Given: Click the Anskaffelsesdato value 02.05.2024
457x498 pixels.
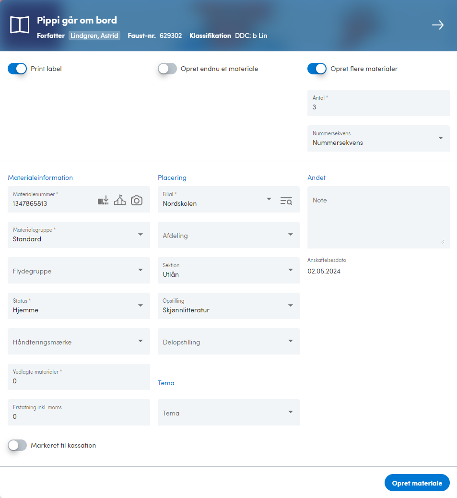Looking at the screenshot, I should [324, 271].
